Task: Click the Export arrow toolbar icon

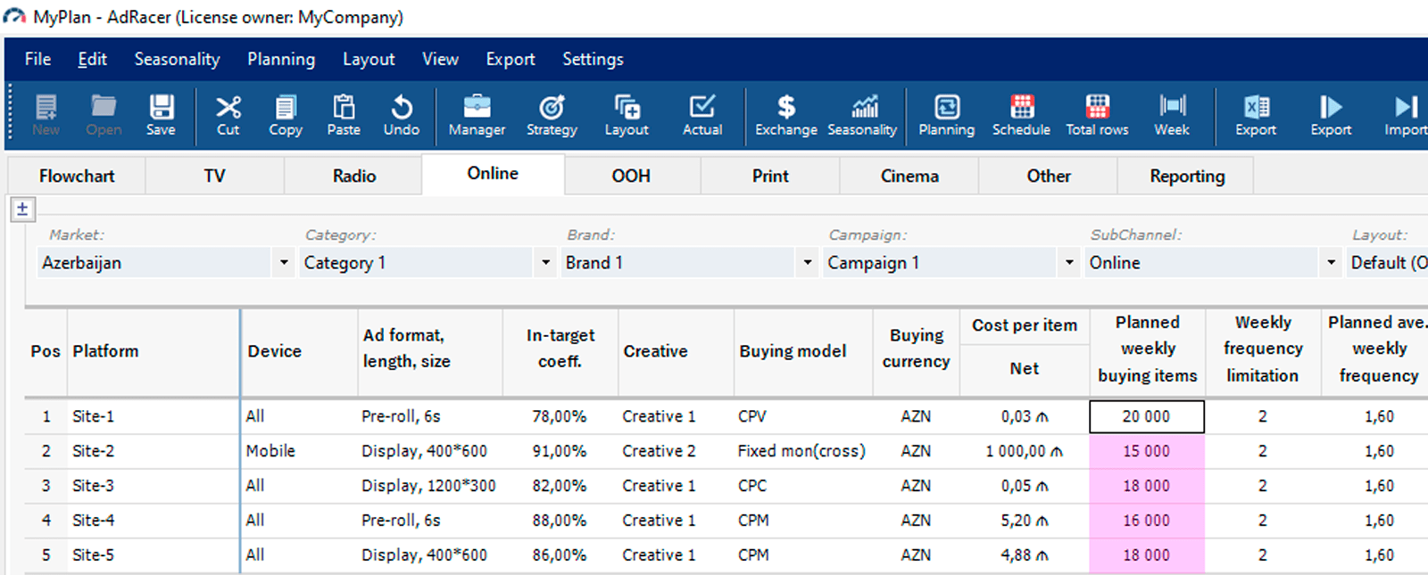Action: (1331, 115)
